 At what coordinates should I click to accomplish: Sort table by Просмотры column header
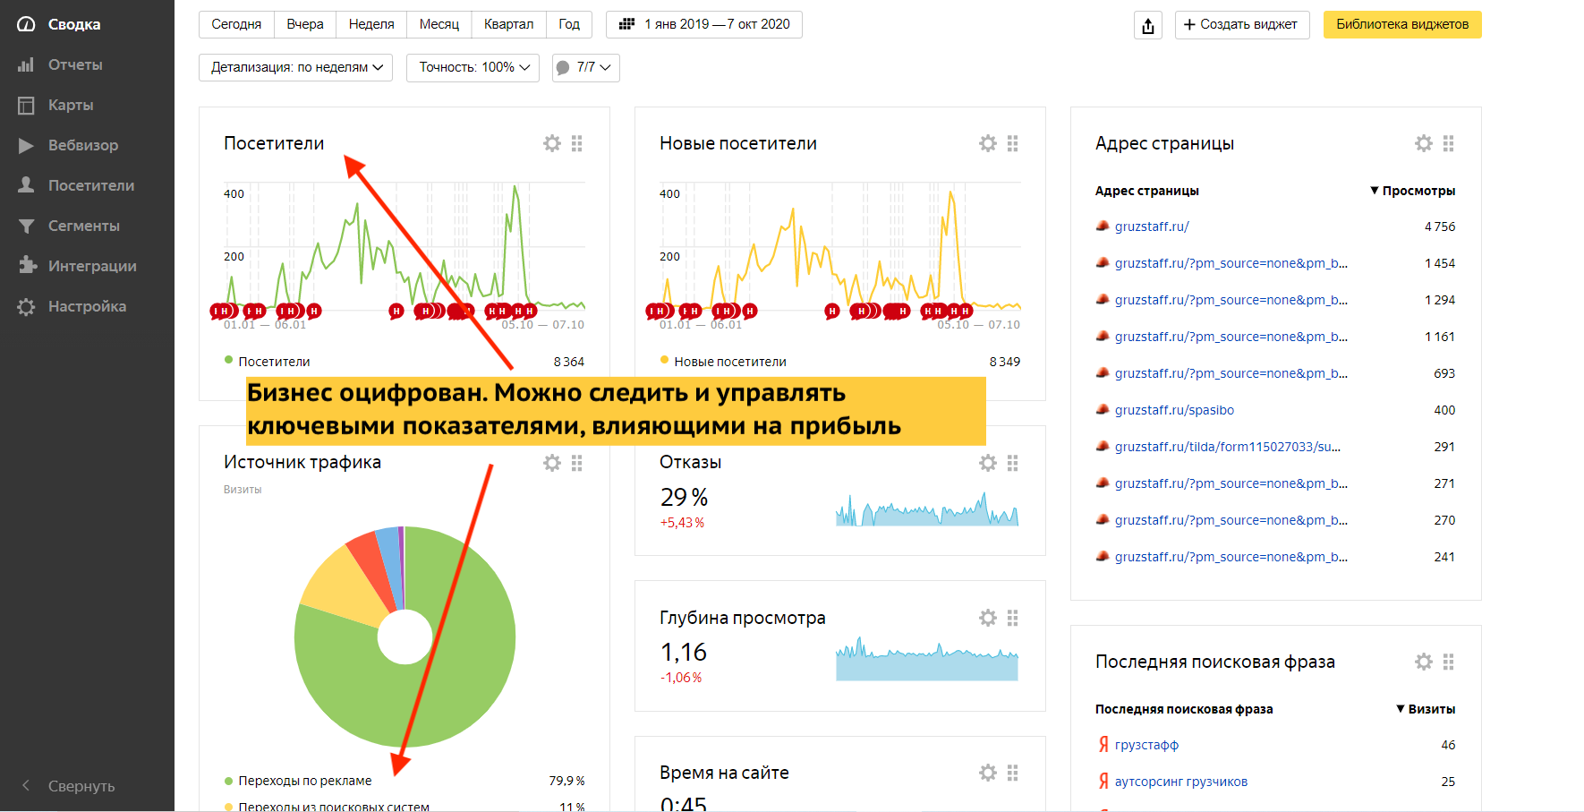coord(1418,191)
